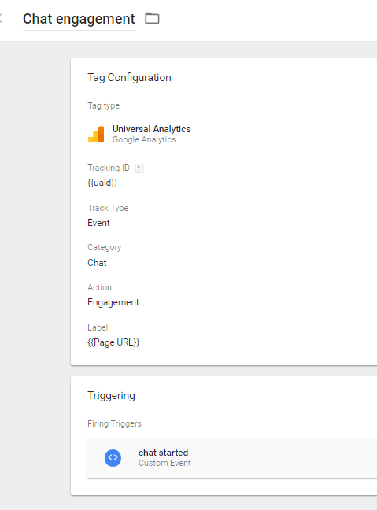Click the Track Type field label
Screen dimensions: 377x510
click(x=108, y=208)
